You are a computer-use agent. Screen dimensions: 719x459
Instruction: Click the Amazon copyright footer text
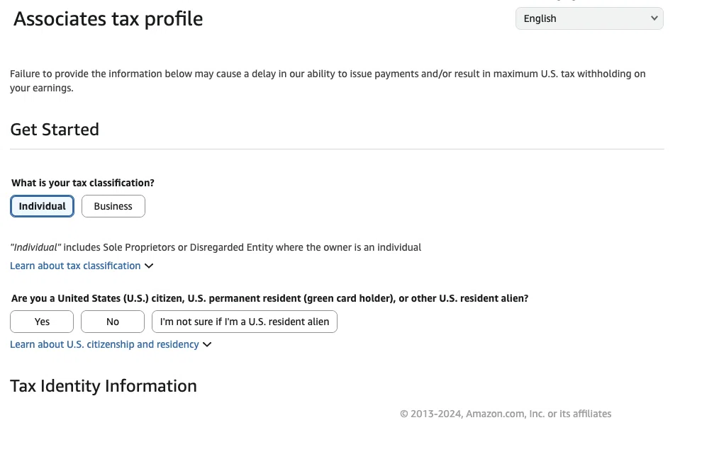tap(506, 414)
